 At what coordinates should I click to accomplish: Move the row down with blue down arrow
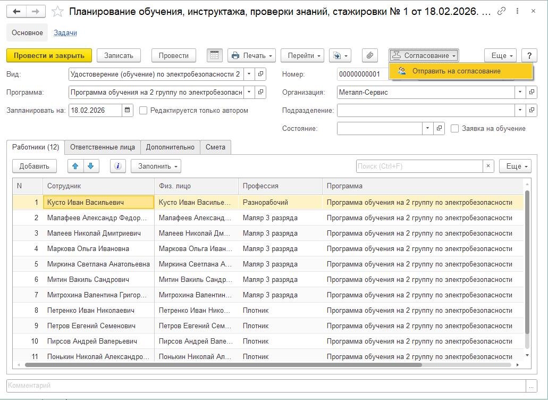[x=91, y=166]
